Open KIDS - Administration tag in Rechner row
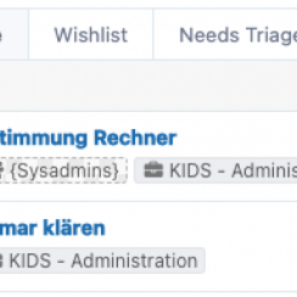297x297 pixels. point(215,171)
